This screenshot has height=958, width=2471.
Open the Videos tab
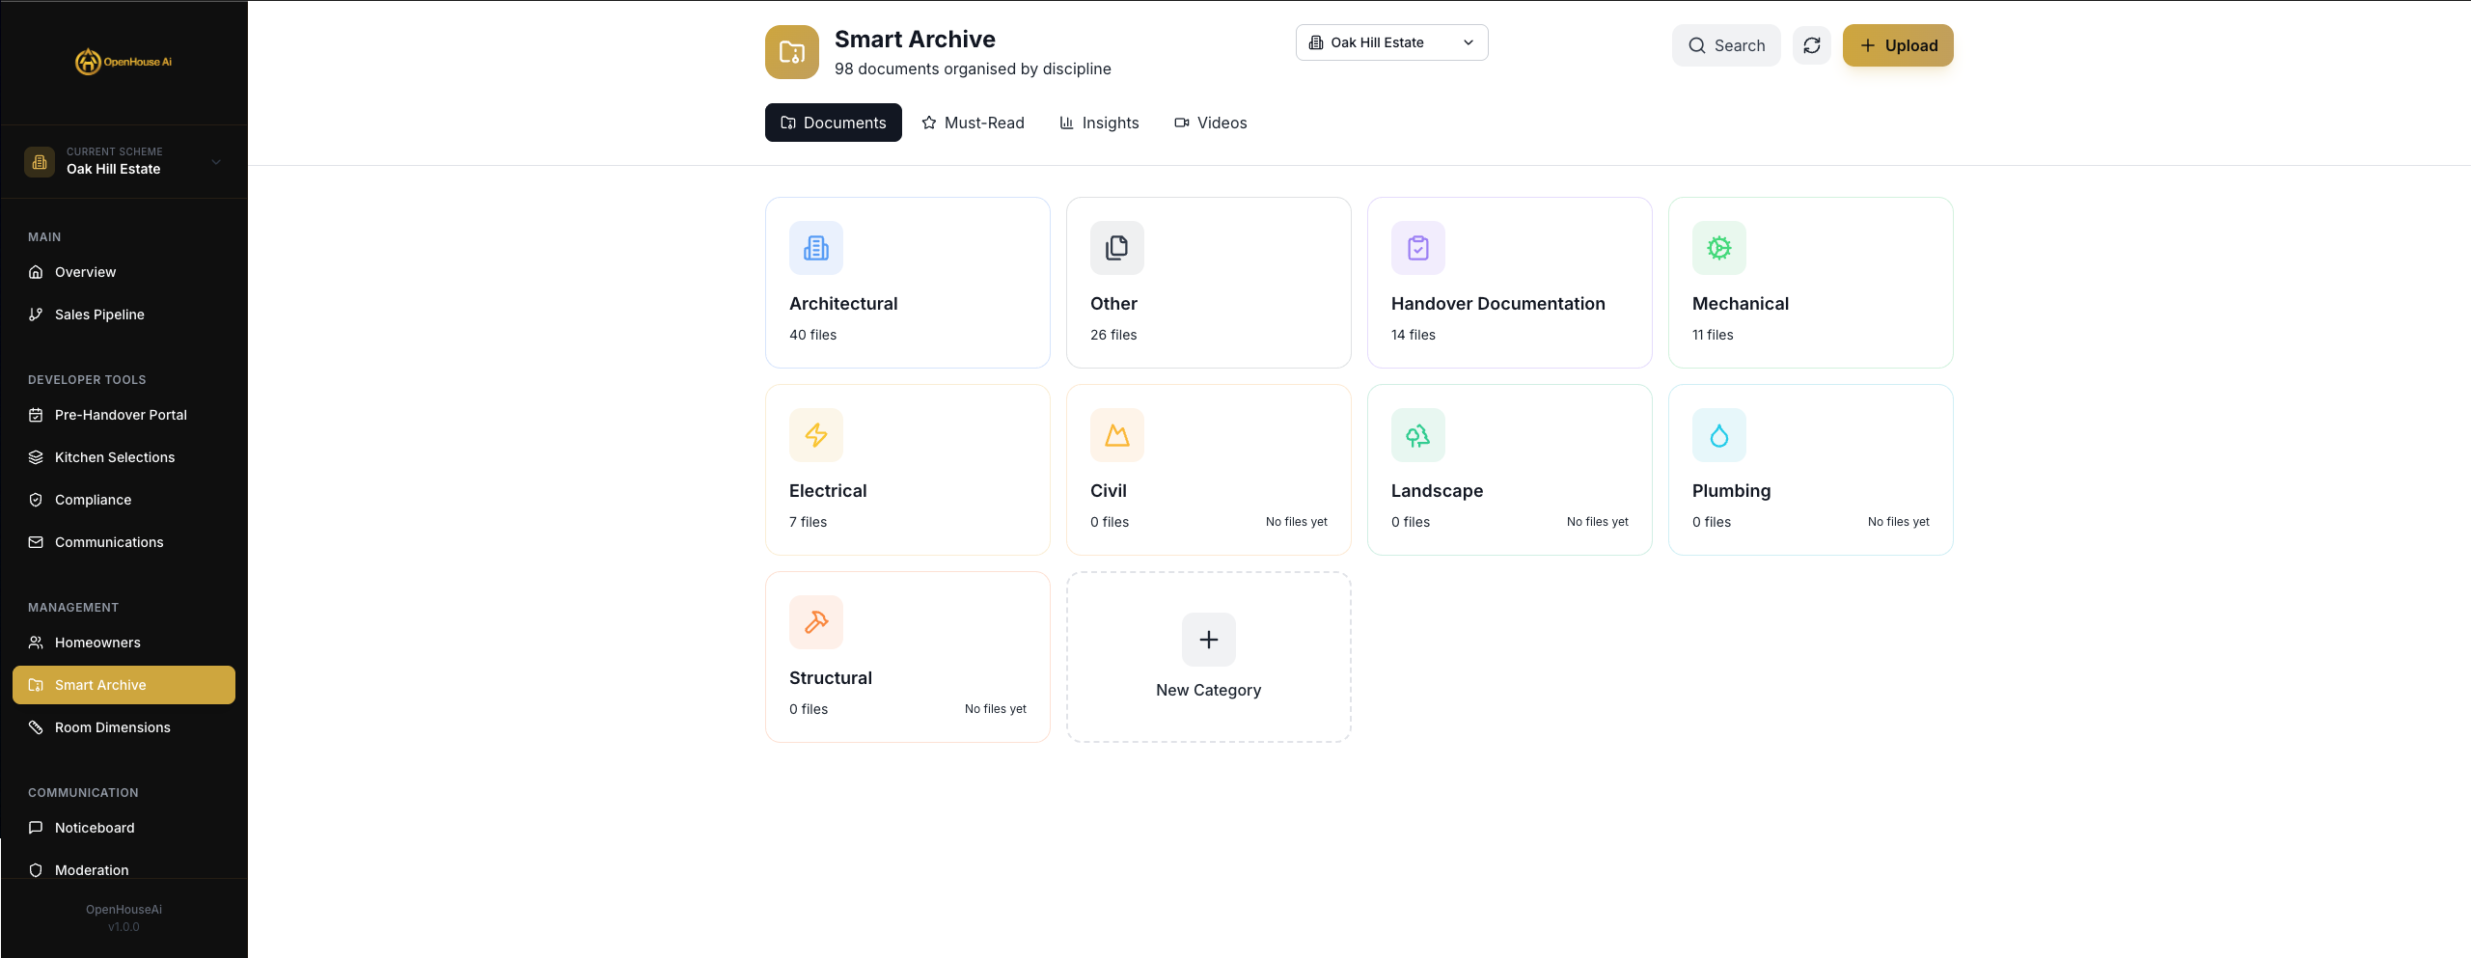click(1211, 123)
